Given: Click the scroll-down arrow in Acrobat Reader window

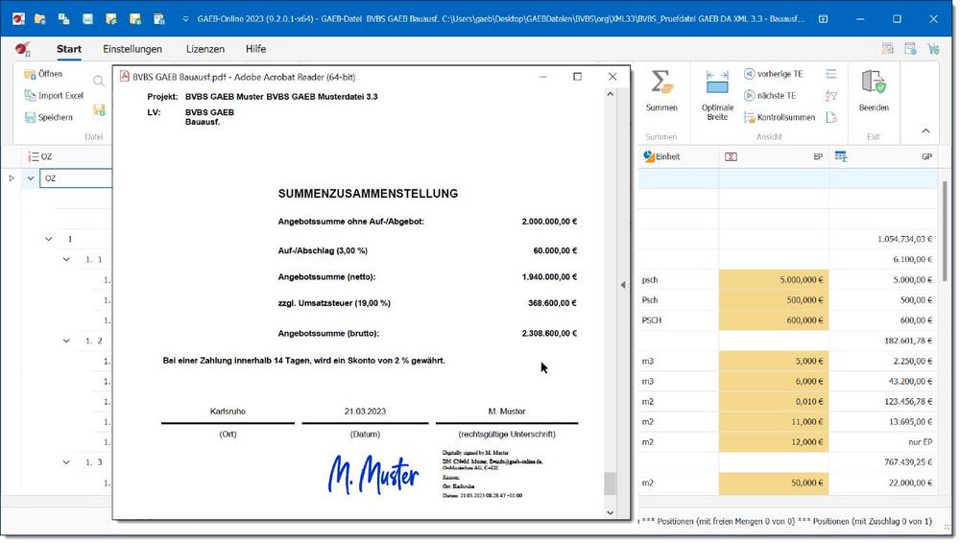Looking at the screenshot, I should tap(610, 513).
